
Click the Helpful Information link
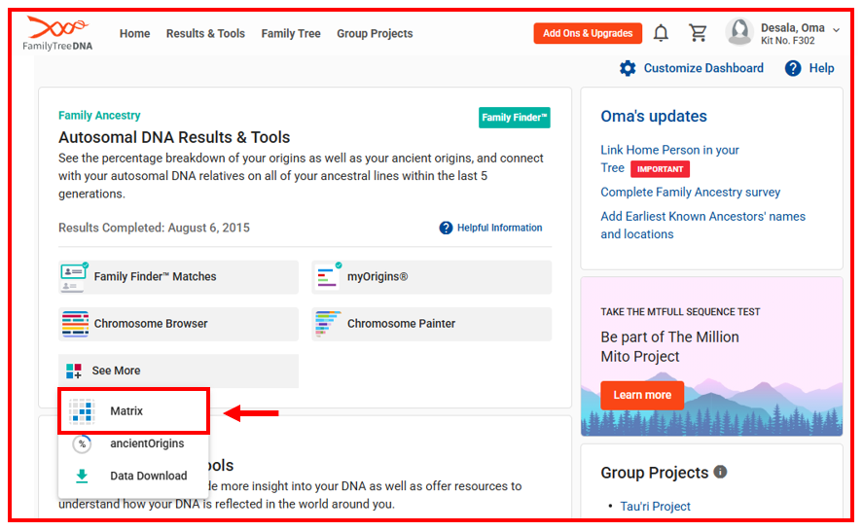click(499, 228)
